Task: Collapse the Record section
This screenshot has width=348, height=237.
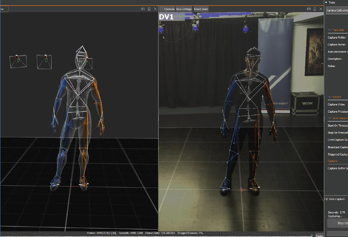Action: coord(330,97)
